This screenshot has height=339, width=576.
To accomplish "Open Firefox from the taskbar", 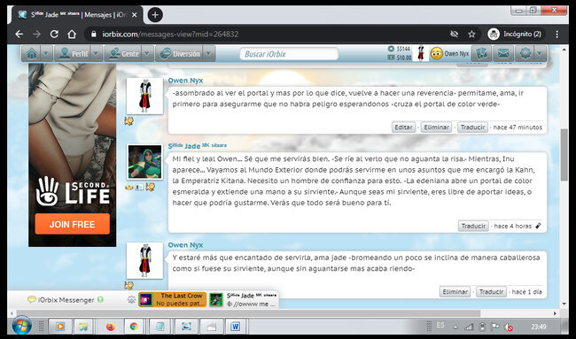I will (111, 326).
